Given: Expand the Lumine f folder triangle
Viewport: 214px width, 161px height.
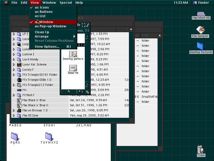Looking at the screenshot, I should click(x=14, y=54).
